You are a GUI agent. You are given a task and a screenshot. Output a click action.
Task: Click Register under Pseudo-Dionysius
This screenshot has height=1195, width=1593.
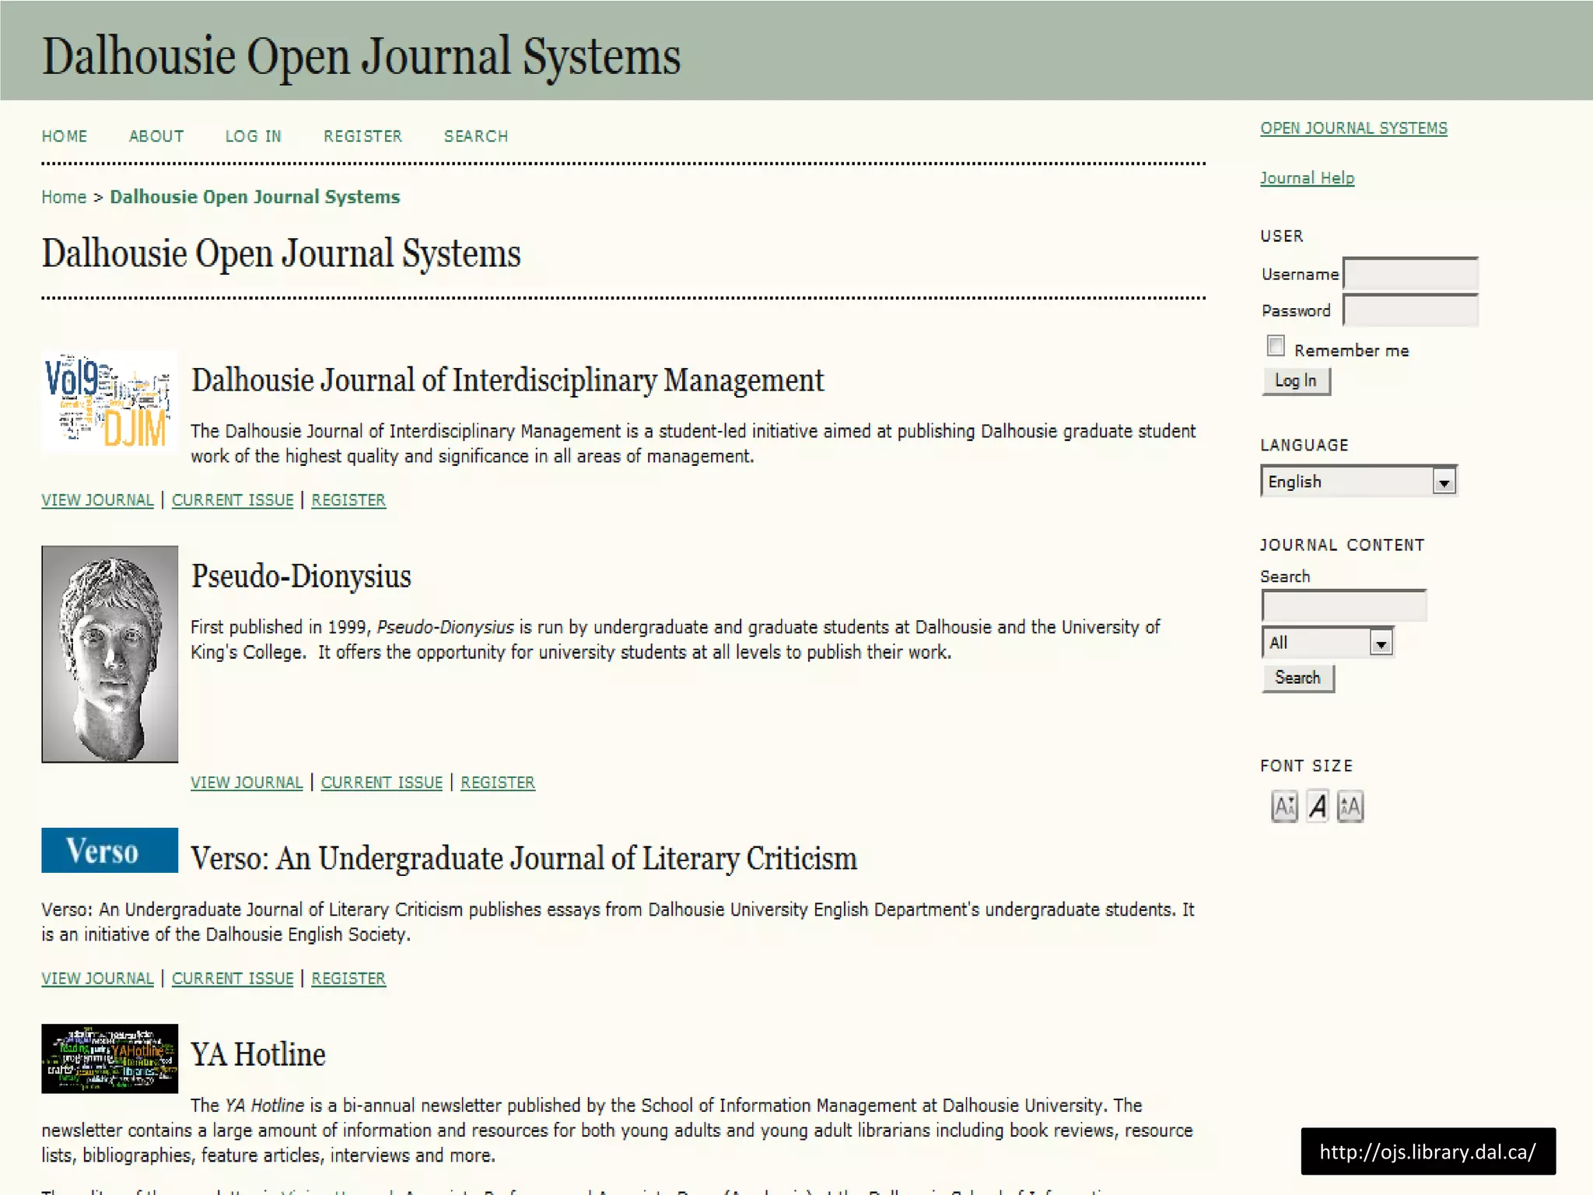coord(498,783)
